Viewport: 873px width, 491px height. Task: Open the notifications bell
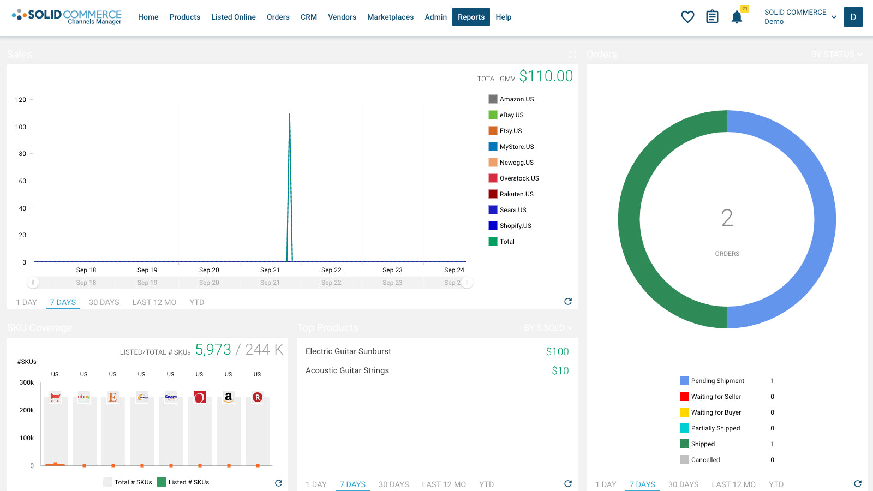coord(737,17)
